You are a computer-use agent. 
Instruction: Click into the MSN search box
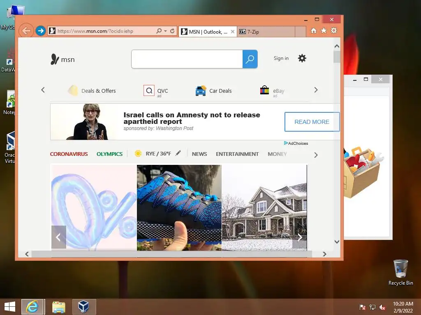click(187, 59)
